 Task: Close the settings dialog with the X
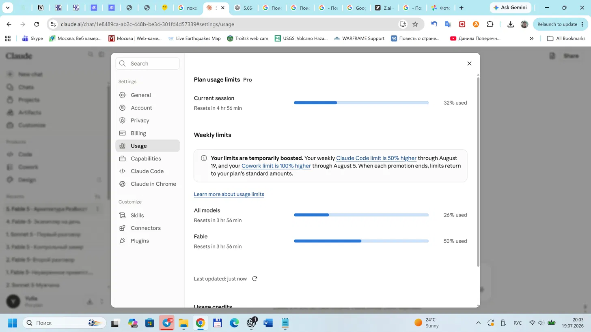(x=469, y=64)
